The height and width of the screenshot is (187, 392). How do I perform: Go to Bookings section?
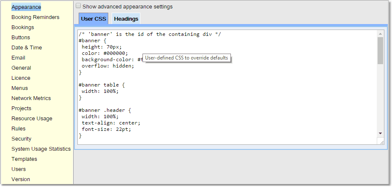pyautogui.click(x=22, y=27)
